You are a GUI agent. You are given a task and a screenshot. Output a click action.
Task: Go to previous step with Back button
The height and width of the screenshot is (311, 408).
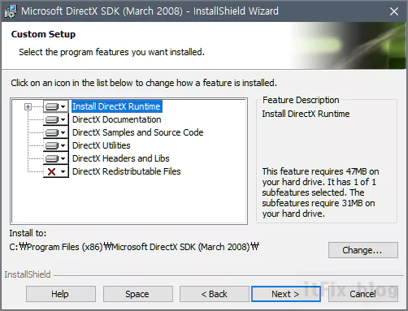click(x=215, y=294)
